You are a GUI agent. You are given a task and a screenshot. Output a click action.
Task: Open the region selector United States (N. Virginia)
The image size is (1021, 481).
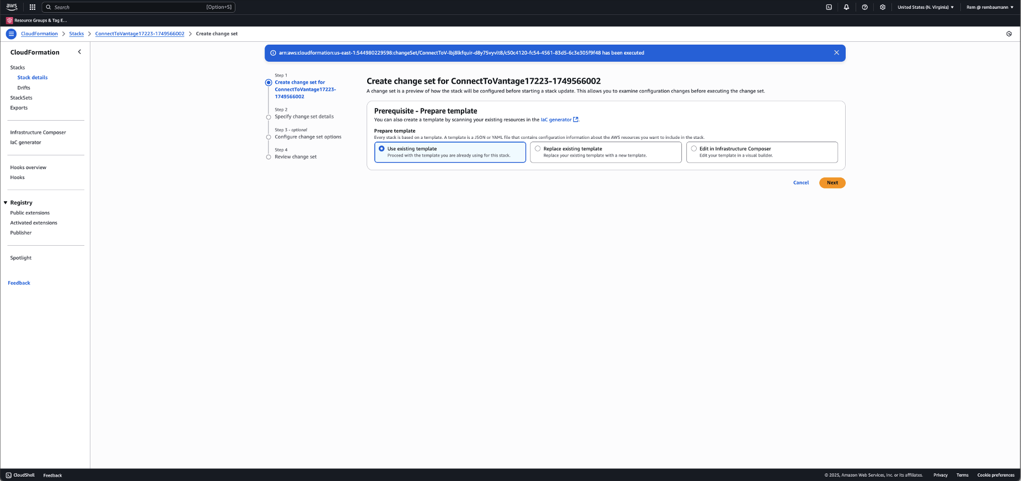pos(926,7)
